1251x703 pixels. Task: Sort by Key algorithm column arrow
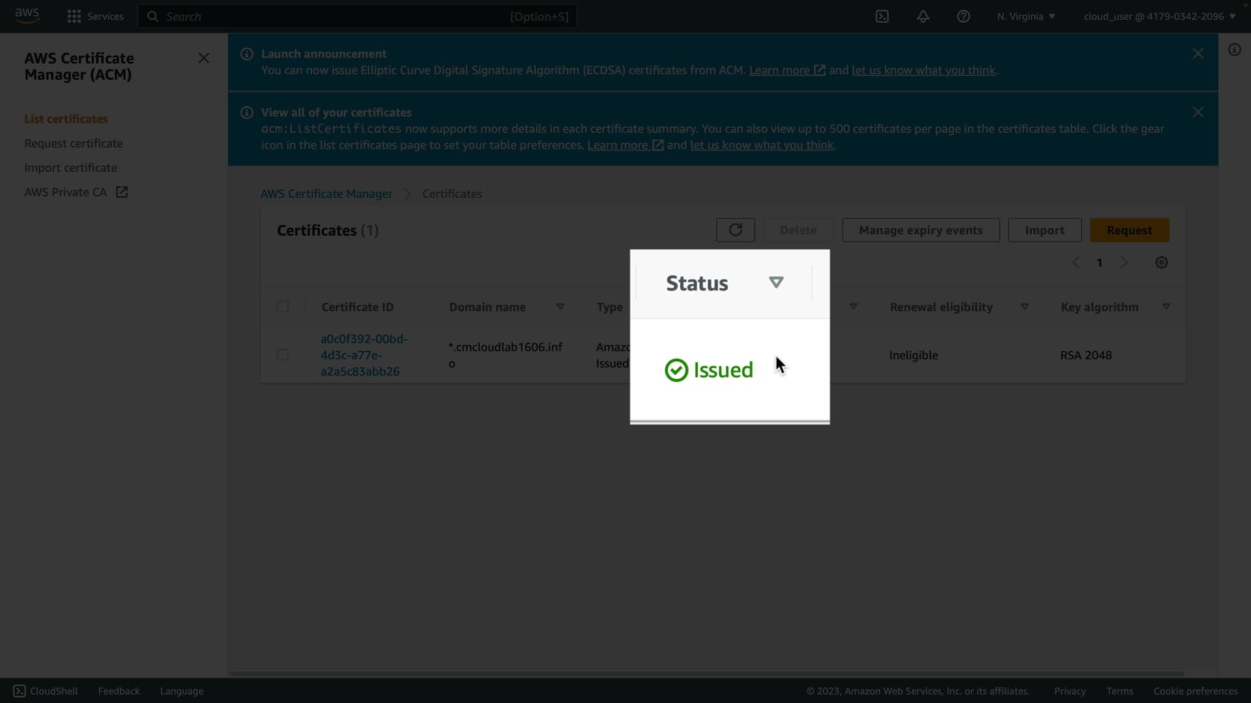pos(1166,307)
